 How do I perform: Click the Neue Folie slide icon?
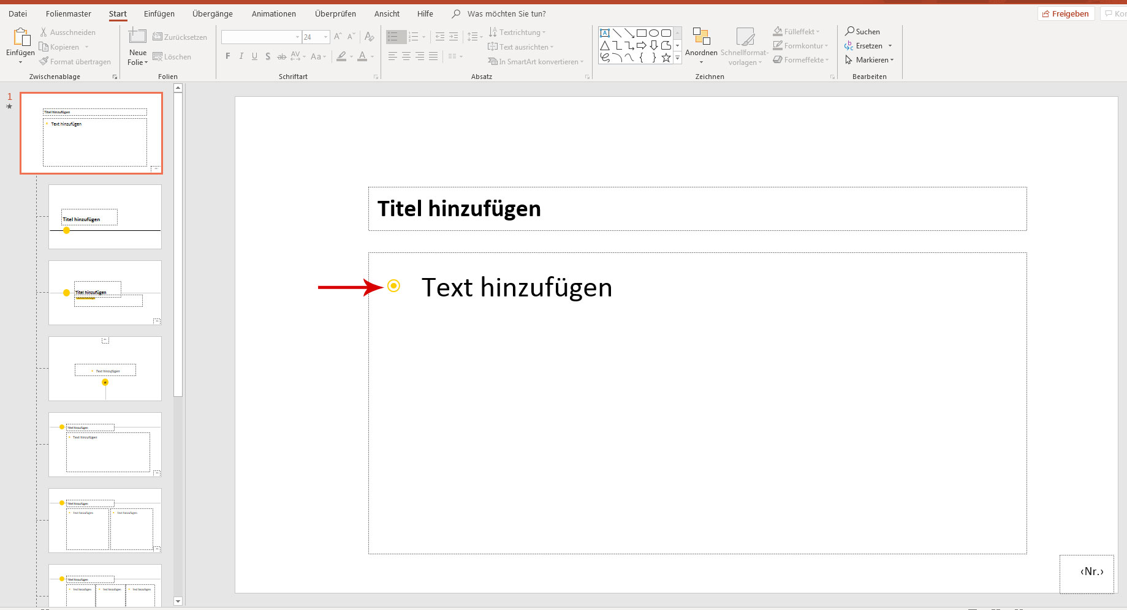pos(137,36)
